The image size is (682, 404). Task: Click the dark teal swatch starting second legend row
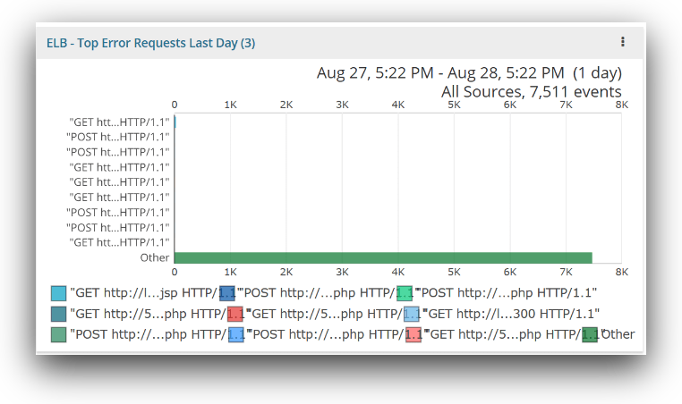click(59, 314)
